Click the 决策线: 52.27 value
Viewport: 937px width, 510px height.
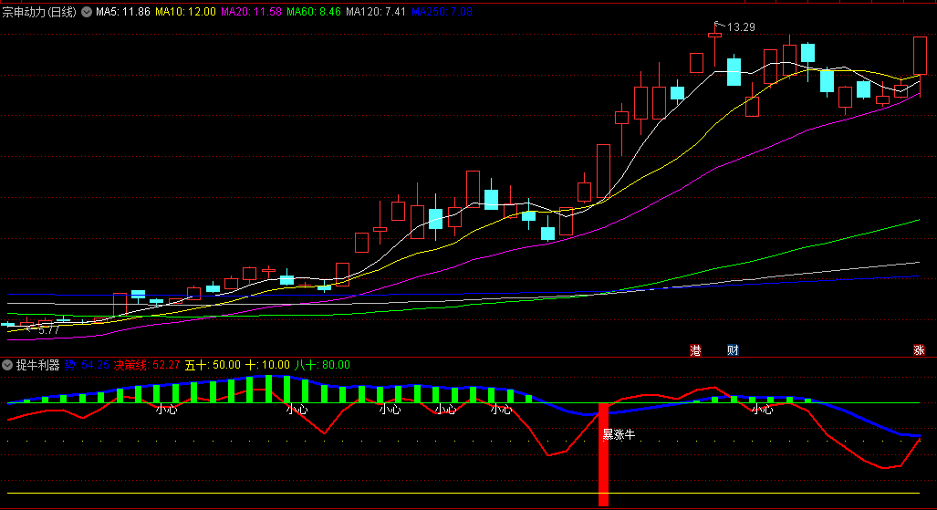pos(147,365)
